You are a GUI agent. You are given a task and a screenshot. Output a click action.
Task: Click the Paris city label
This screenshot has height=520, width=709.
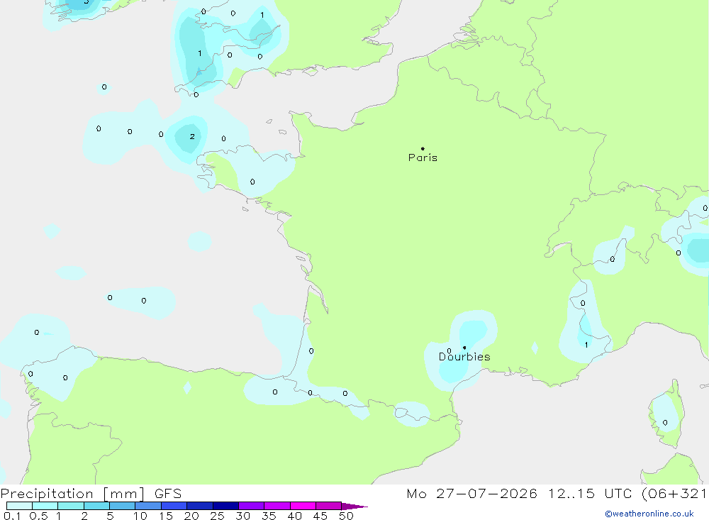(x=423, y=158)
